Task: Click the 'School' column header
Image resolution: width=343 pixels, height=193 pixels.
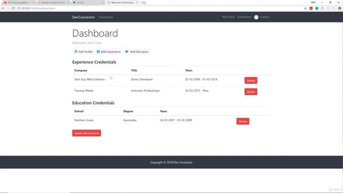Action: tap(79, 111)
